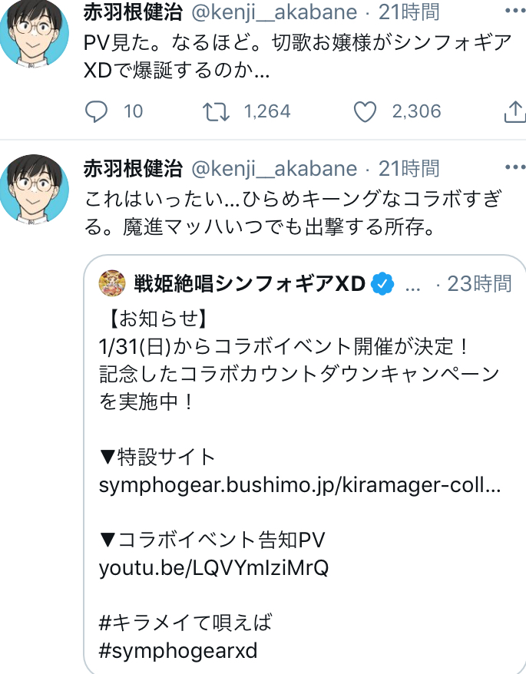Tap the blue verified badge in quoted tweet
This screenshot has height=674, width=526.
pos(382,284)
